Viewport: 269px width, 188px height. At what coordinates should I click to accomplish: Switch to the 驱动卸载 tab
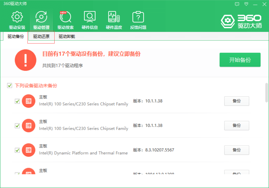pyautogui.click(x=67, y=37)
